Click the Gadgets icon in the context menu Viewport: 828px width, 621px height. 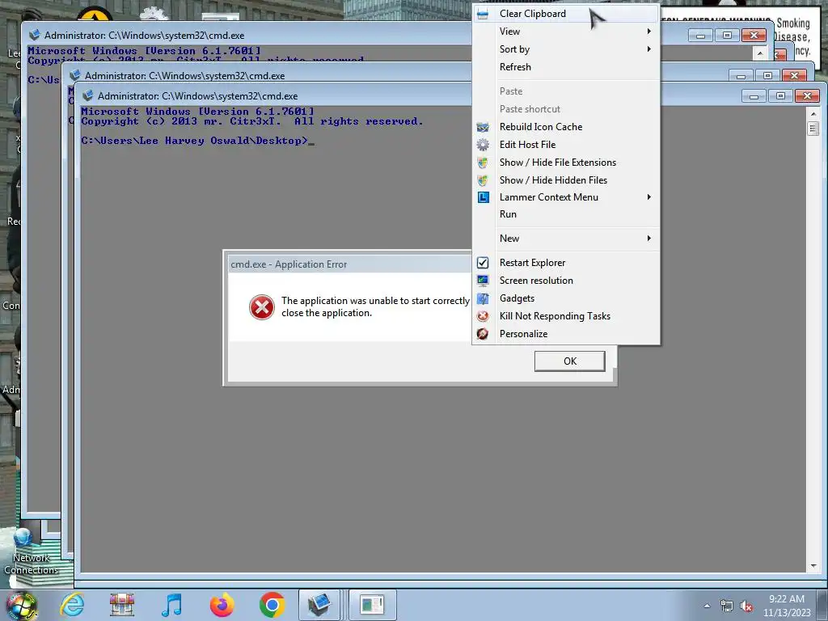(x=483, y=298)
